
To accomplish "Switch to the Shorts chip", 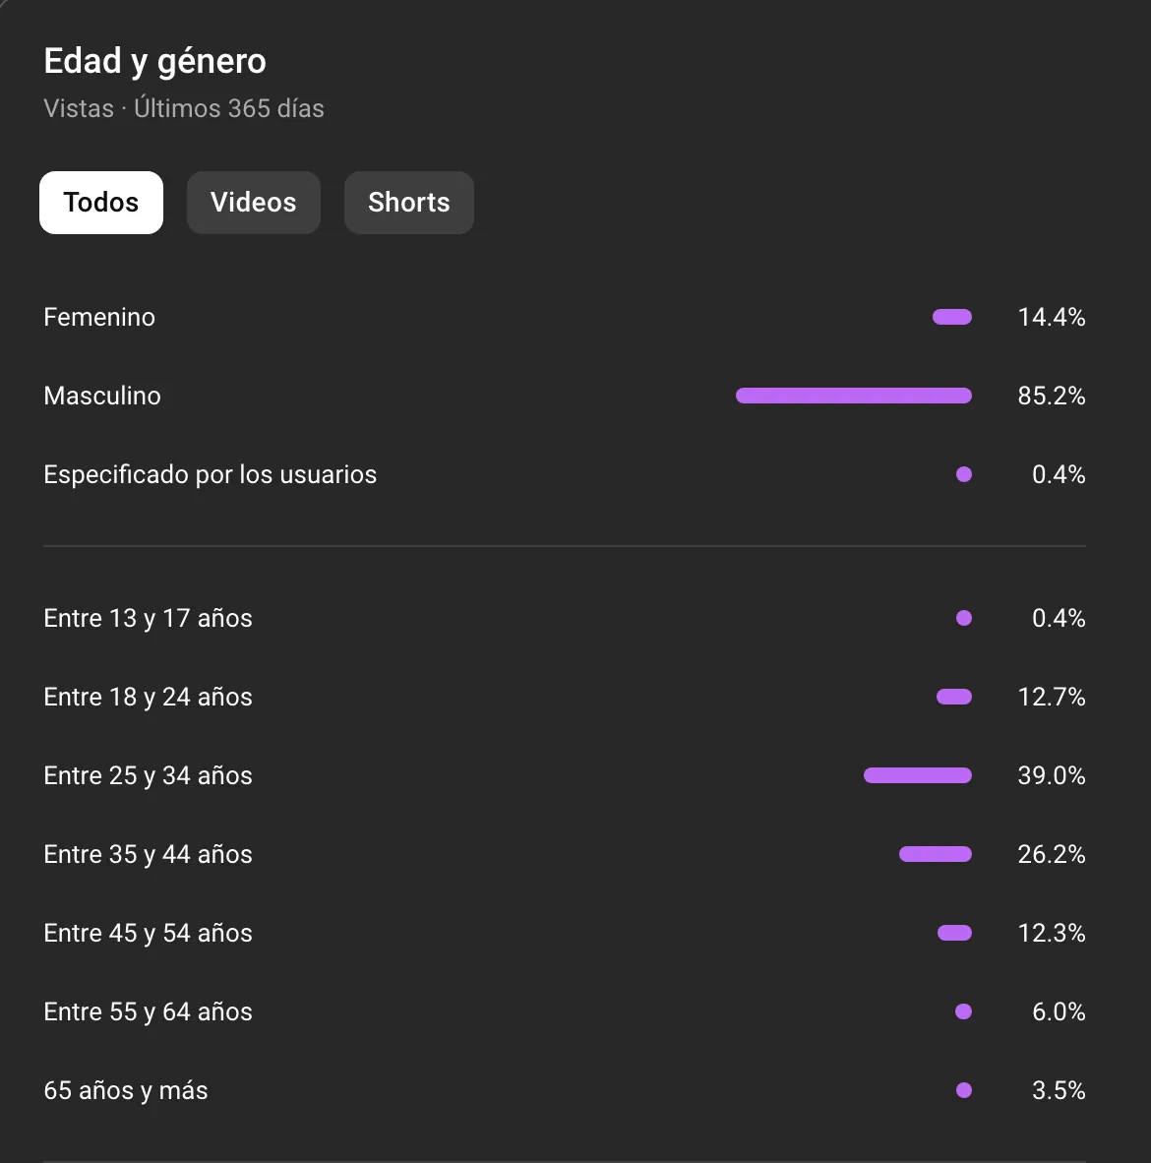I will click(408, 203).
